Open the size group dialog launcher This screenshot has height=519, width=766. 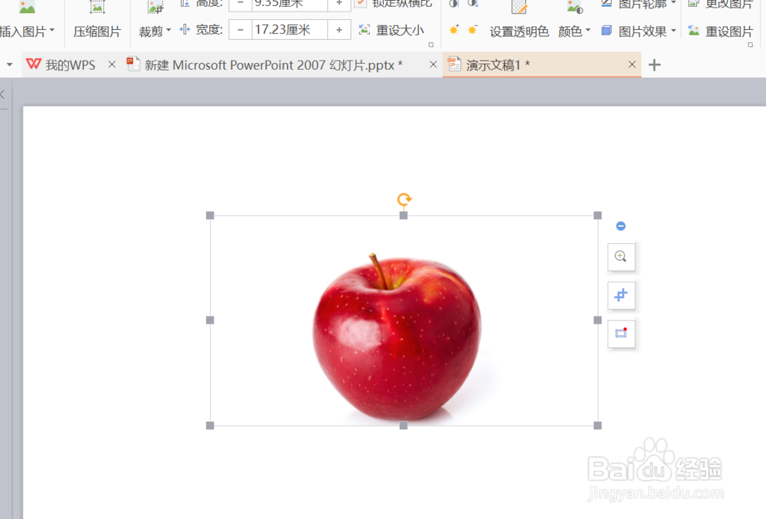430,44
